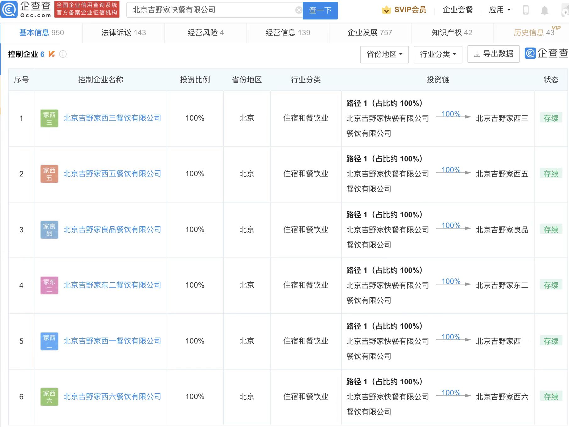Click the 投资比例 column header
Screen dimensions: 569x427
tap(195, 80)
